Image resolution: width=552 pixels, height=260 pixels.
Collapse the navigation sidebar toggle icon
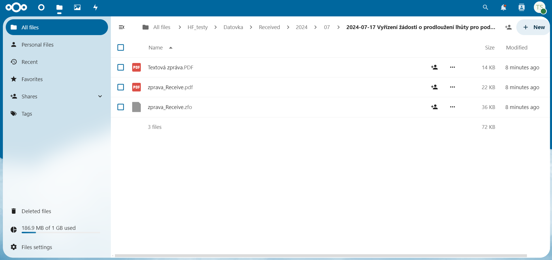[122, 27]
